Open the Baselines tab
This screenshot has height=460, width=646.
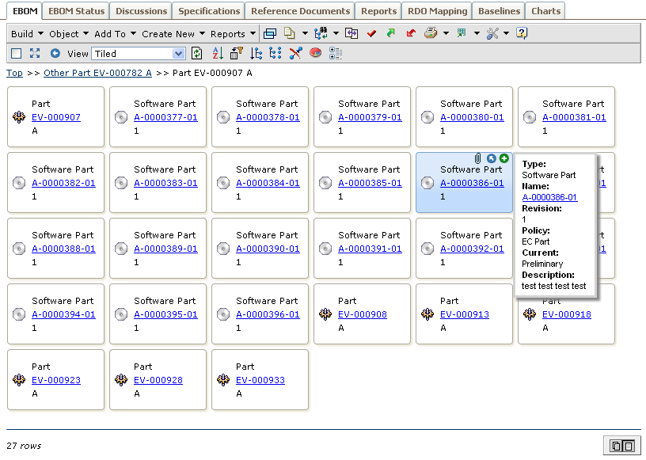click(x=500, y=11)
